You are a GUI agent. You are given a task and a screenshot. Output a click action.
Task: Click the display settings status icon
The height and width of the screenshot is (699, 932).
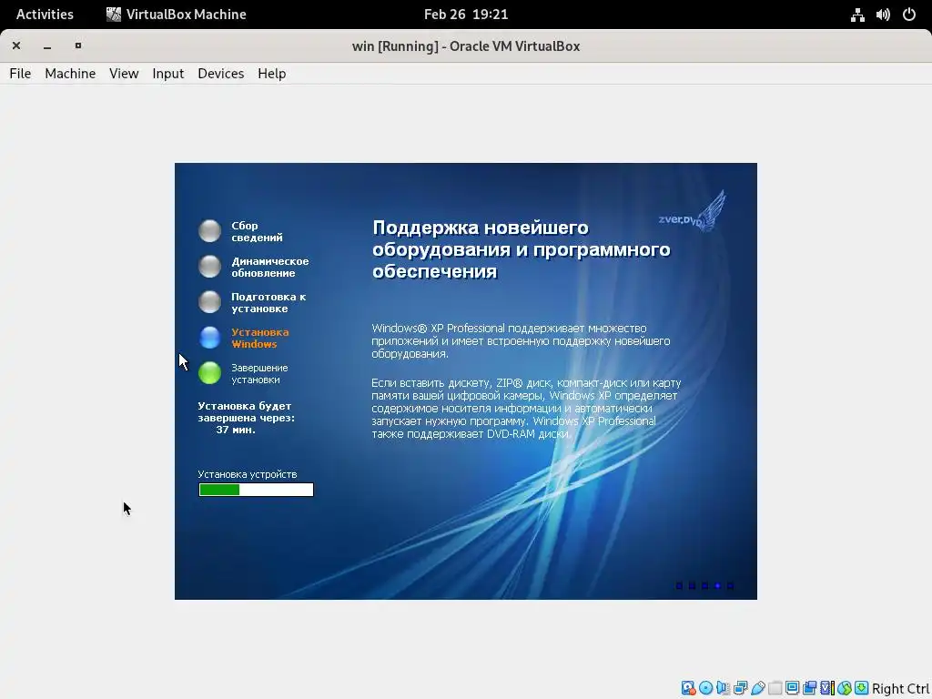click(x=792, y=688)
